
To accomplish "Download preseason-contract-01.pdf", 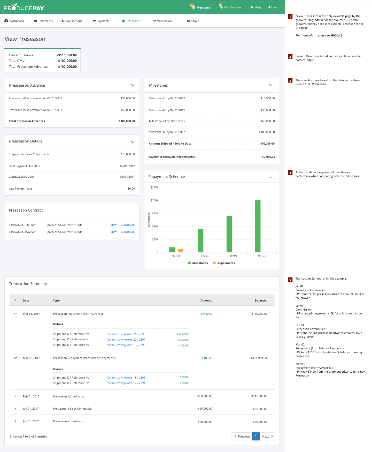I will pyautogui.click(x=128, y=225).
